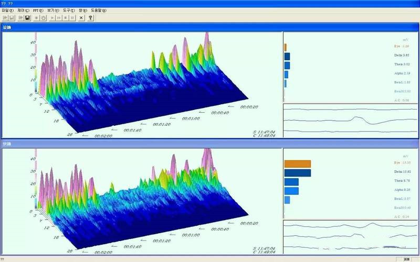Click the second open-folder toolbar icon
The image size is (420, 262).
[20, 18]
